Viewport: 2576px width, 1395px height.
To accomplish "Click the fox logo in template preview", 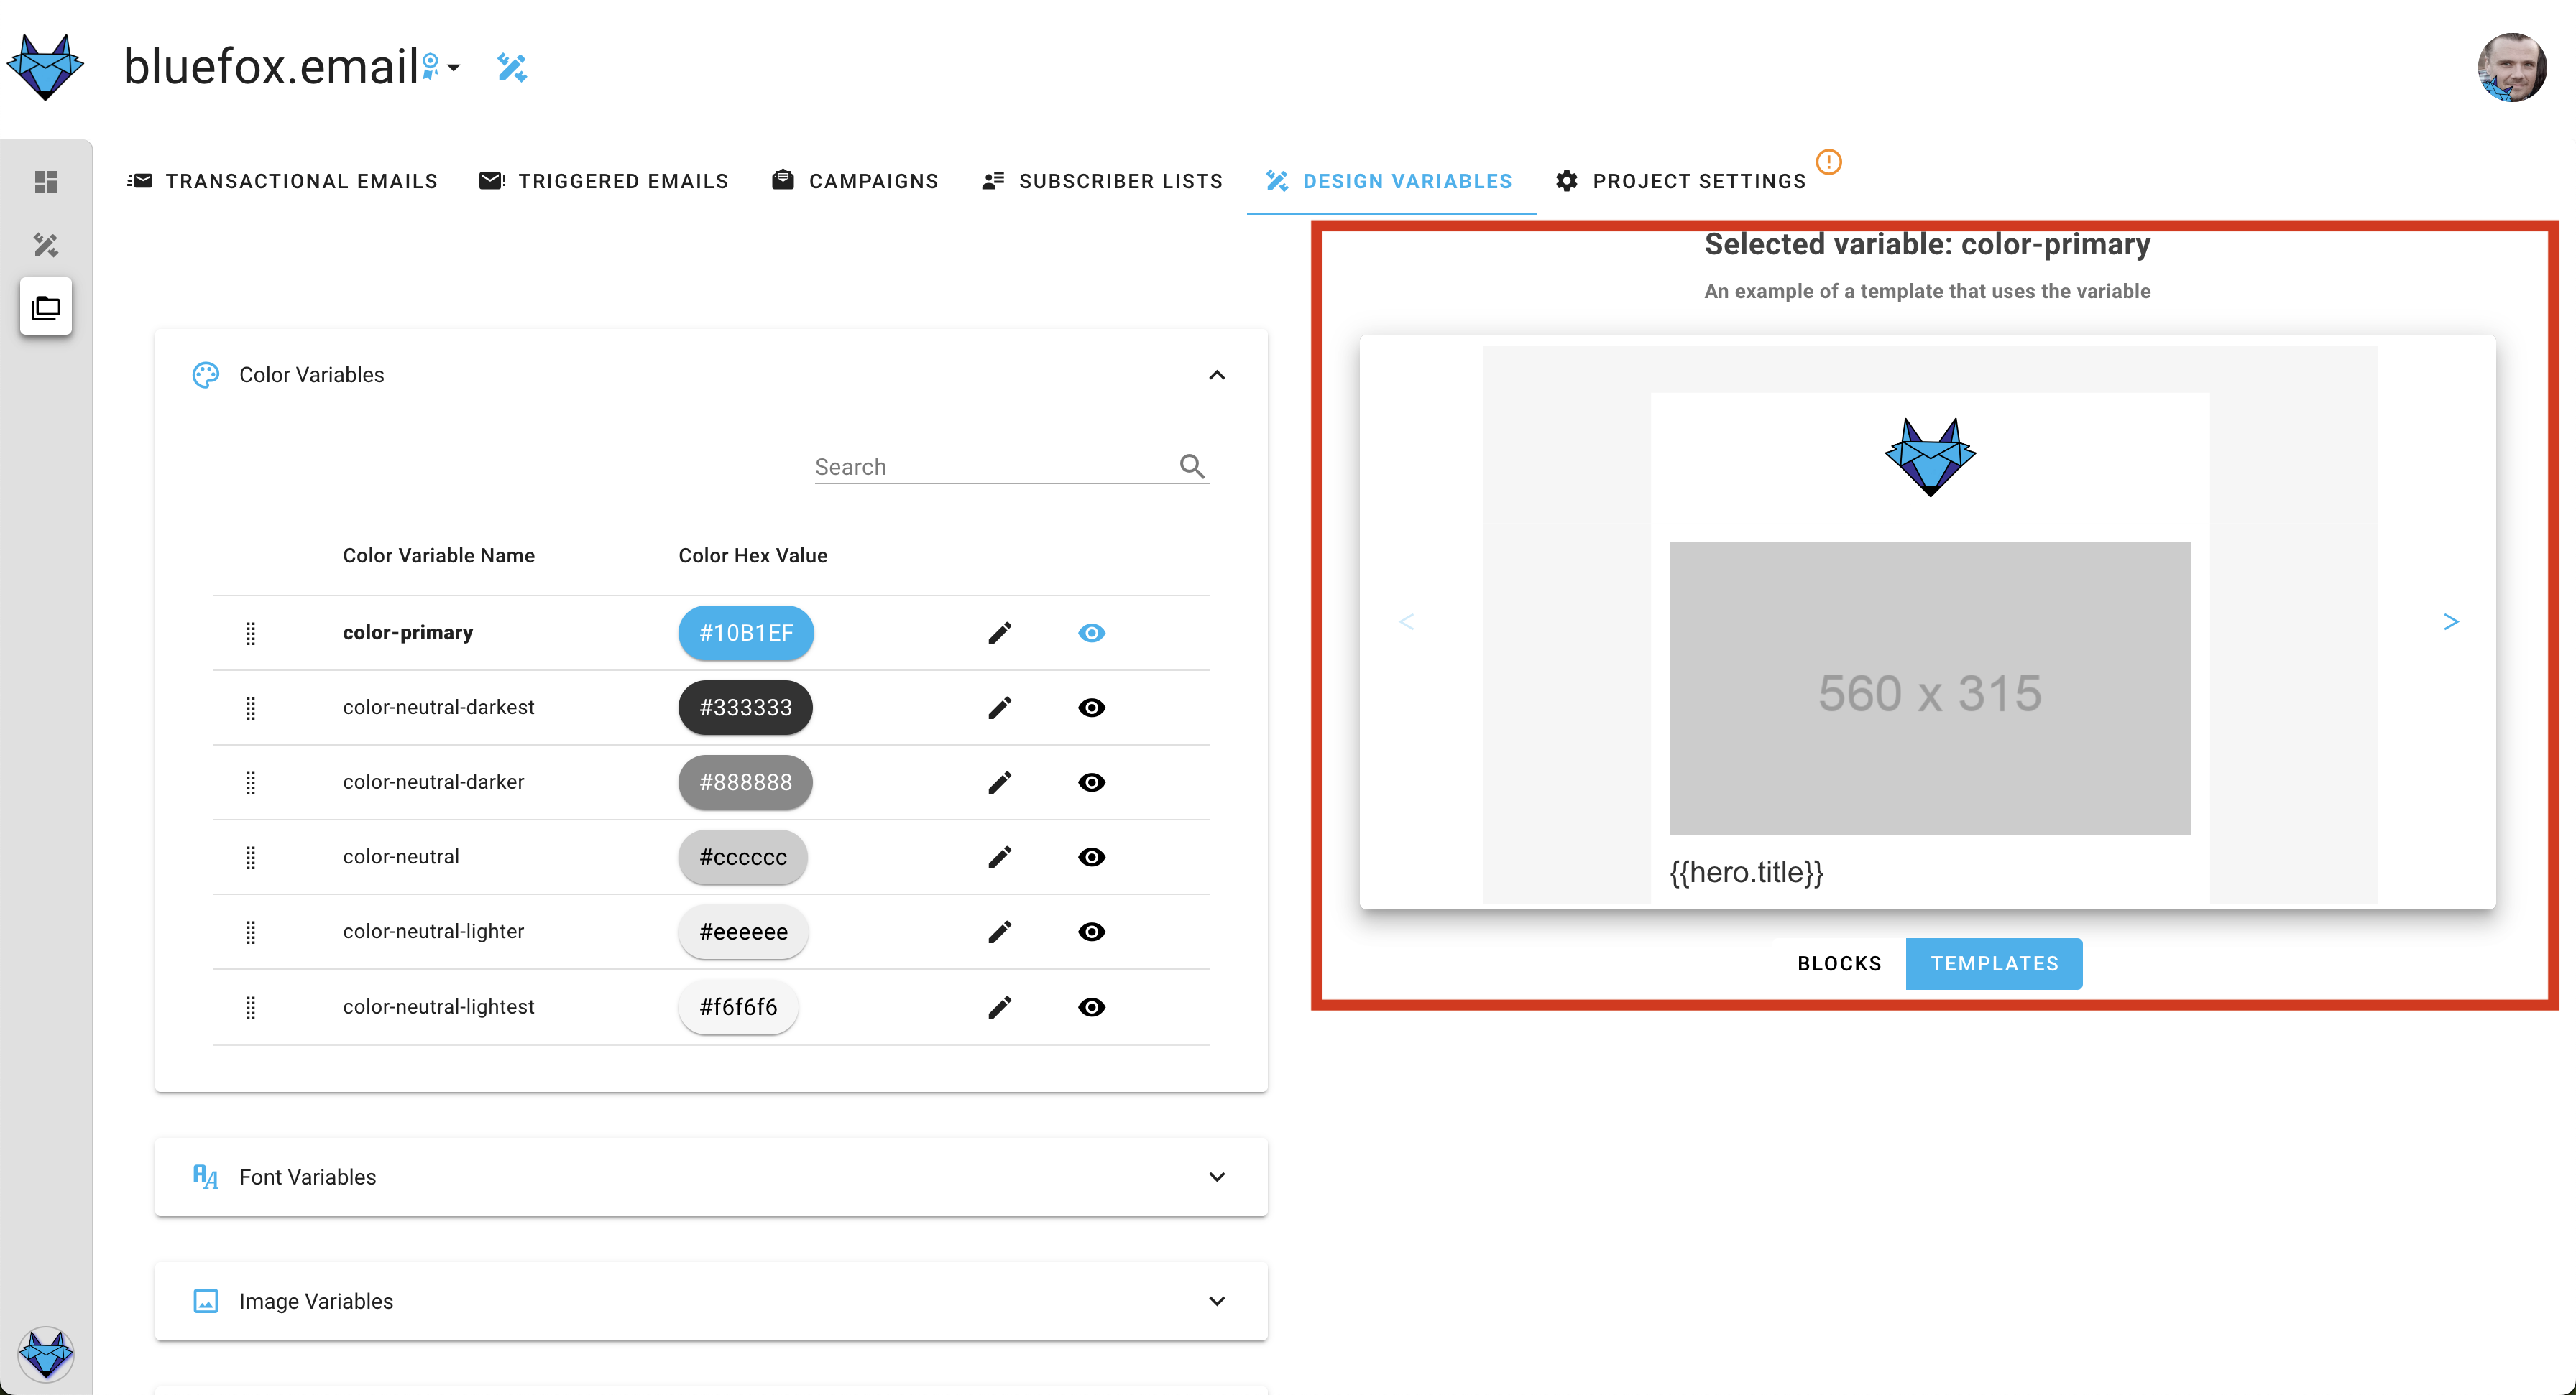I will click(1930, 457).
